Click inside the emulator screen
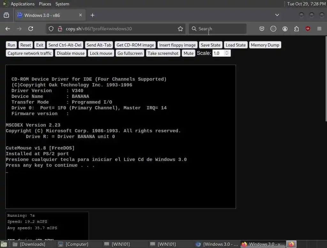 [x=120, y=137]
